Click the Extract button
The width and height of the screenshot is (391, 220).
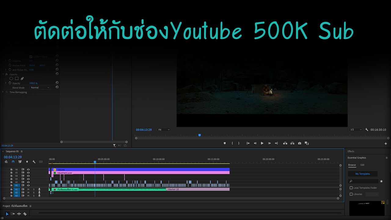click(x=292, y=143)
